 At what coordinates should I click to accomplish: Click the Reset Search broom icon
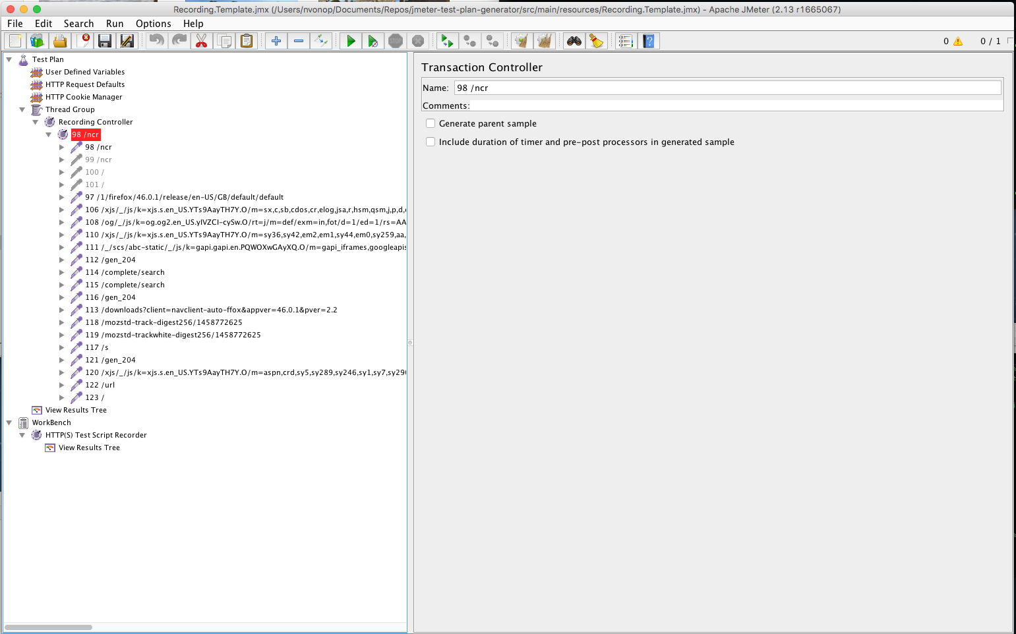tap(597, 41)
